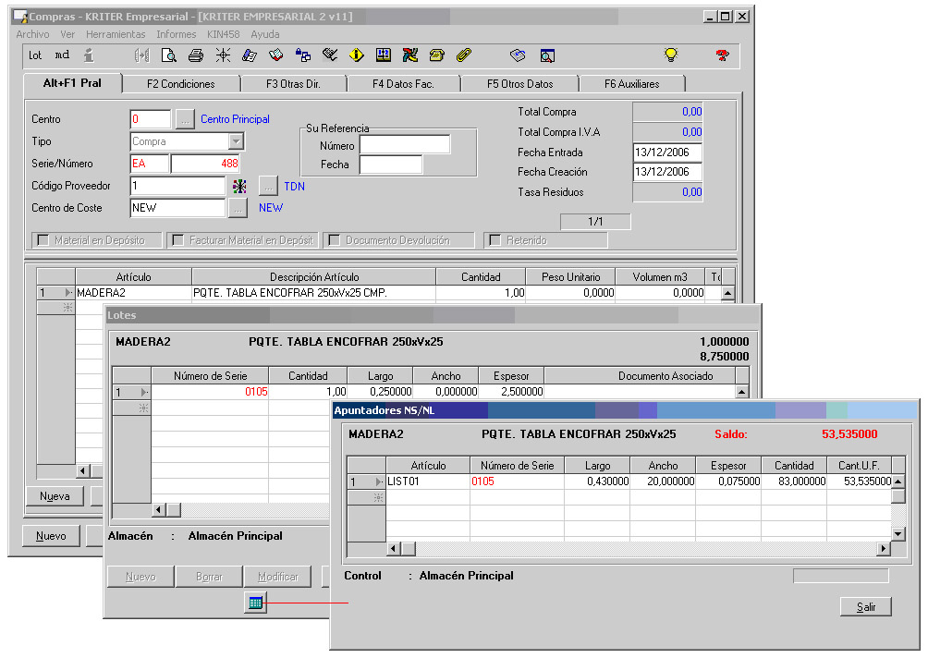Switch to the F2 Condiciones tab

[180, 84]
